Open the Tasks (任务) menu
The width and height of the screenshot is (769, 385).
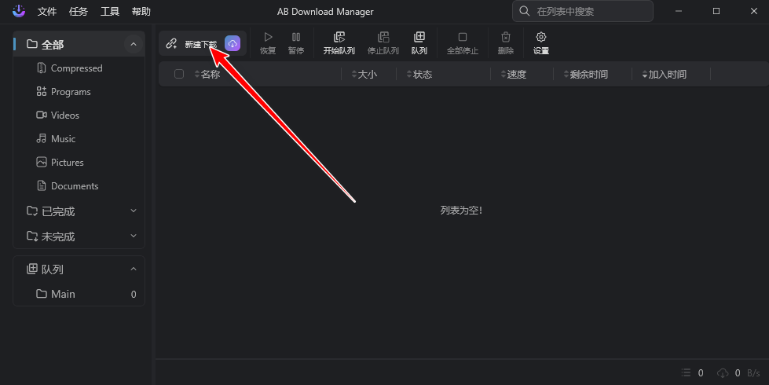pos(79,11)
